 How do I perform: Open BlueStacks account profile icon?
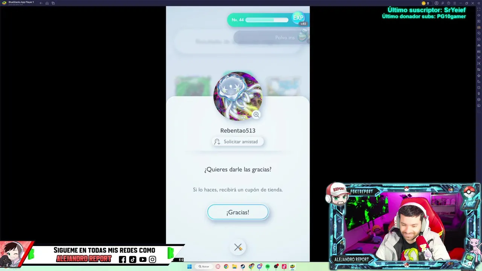[x=436, y=3]
